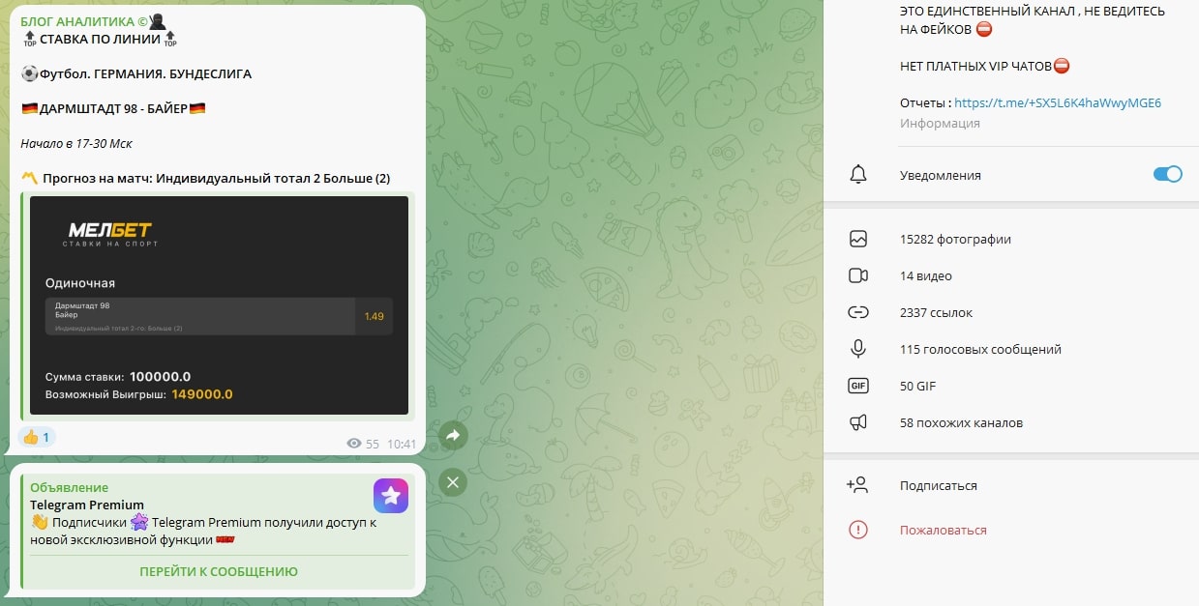The image size is (1199, 606).
Task: Open the photos icon for 15282 фотографии
Action: pos(857,239)
